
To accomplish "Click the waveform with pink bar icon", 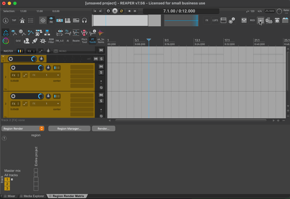I will coord(84,33).
